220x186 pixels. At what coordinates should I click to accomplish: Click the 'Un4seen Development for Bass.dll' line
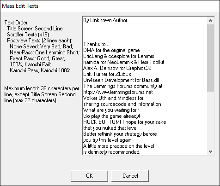[x=121, y=80]
